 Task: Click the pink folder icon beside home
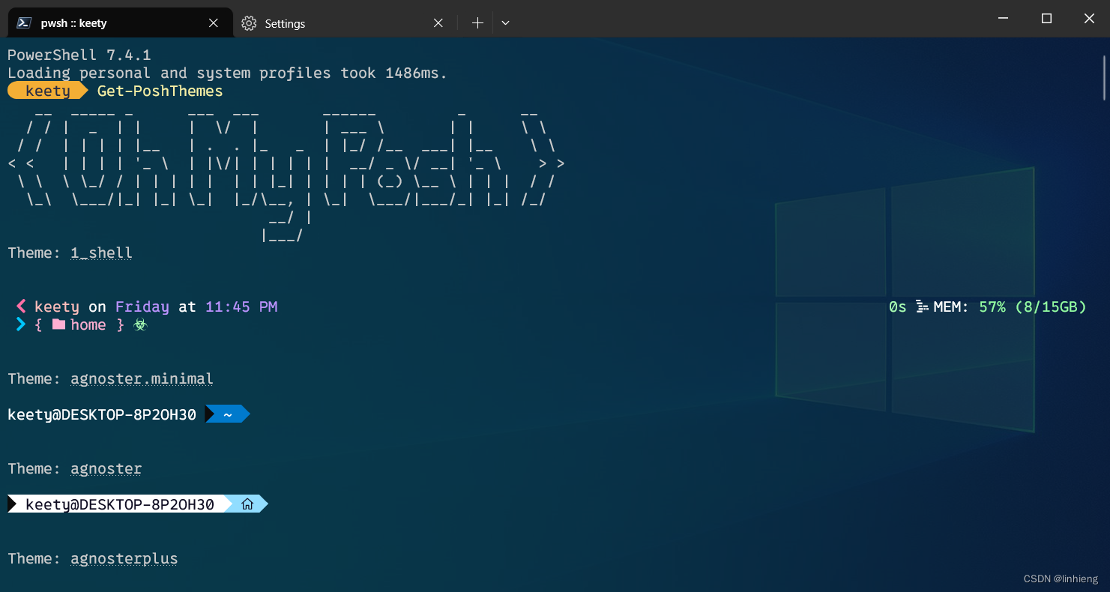[x=58, y=324]
